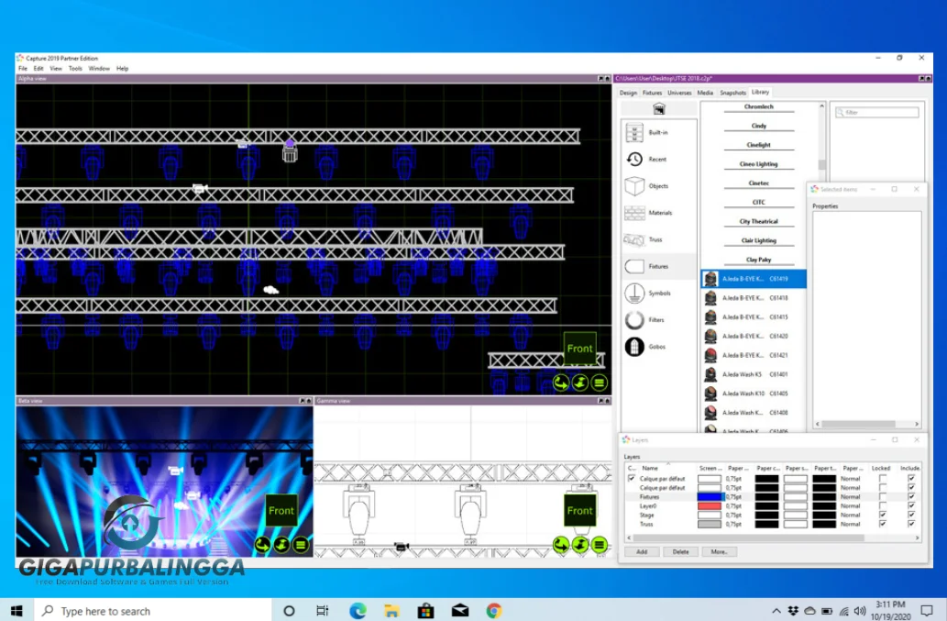This screenshot has height=621, width=947.
Task: Select the A.leda Wash K5 fixture
Action: (x=754, y=374)
